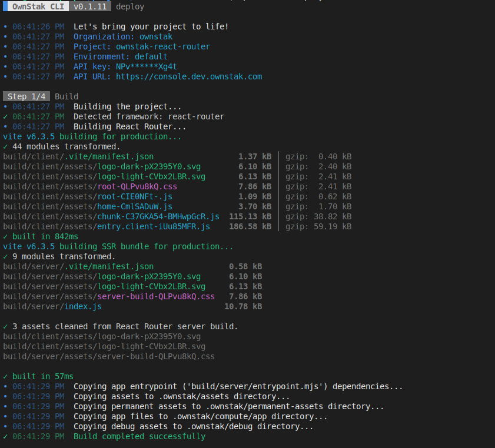Click '3 assets cleaned from React Router' line
495x448 pixels.
[x=125, y=327]
